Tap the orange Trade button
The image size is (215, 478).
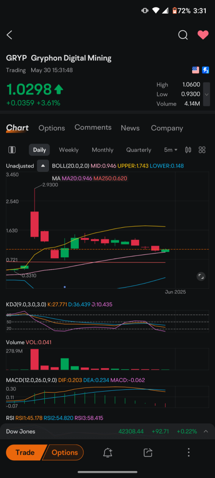(x=25, y=452)
